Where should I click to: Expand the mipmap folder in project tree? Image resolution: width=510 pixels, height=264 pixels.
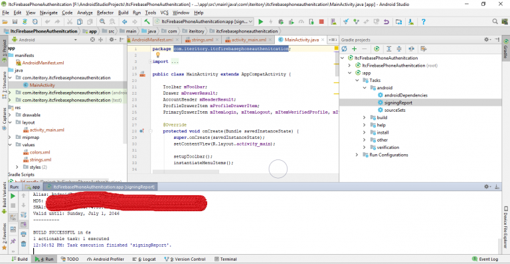pyautogui.click(x=10, y=138)
